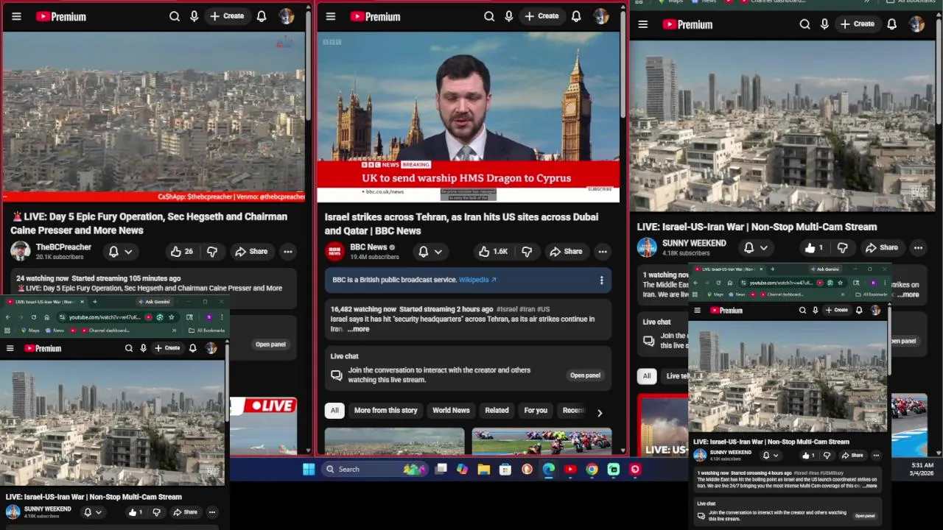Screen dimensions: 943x530
Task: Expand the notification options chevron next to BBC News
Action: (438, 252)
